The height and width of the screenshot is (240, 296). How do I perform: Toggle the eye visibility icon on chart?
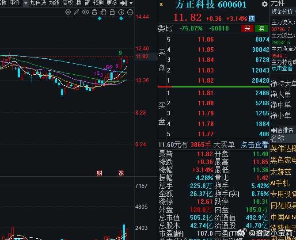point(86,12)
